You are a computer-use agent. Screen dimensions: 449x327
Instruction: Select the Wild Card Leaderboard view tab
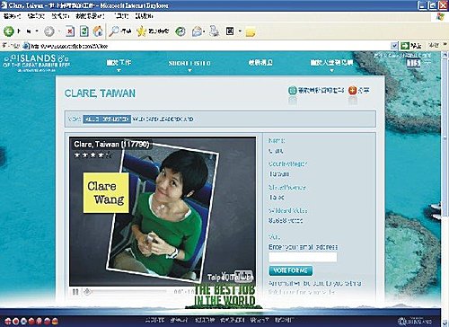tap(163, 119)
